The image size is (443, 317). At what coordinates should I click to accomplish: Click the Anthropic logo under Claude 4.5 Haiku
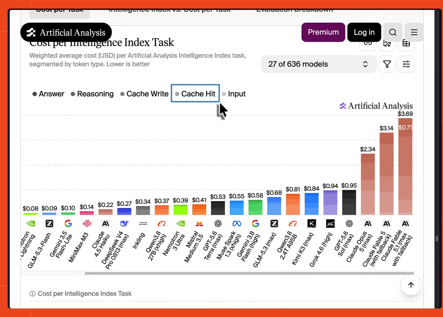tap(106, 224)
